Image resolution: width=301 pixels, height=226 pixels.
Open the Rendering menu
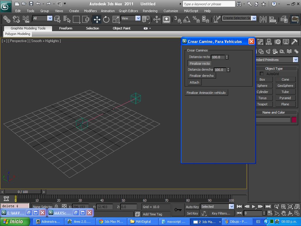pos(150,11)
